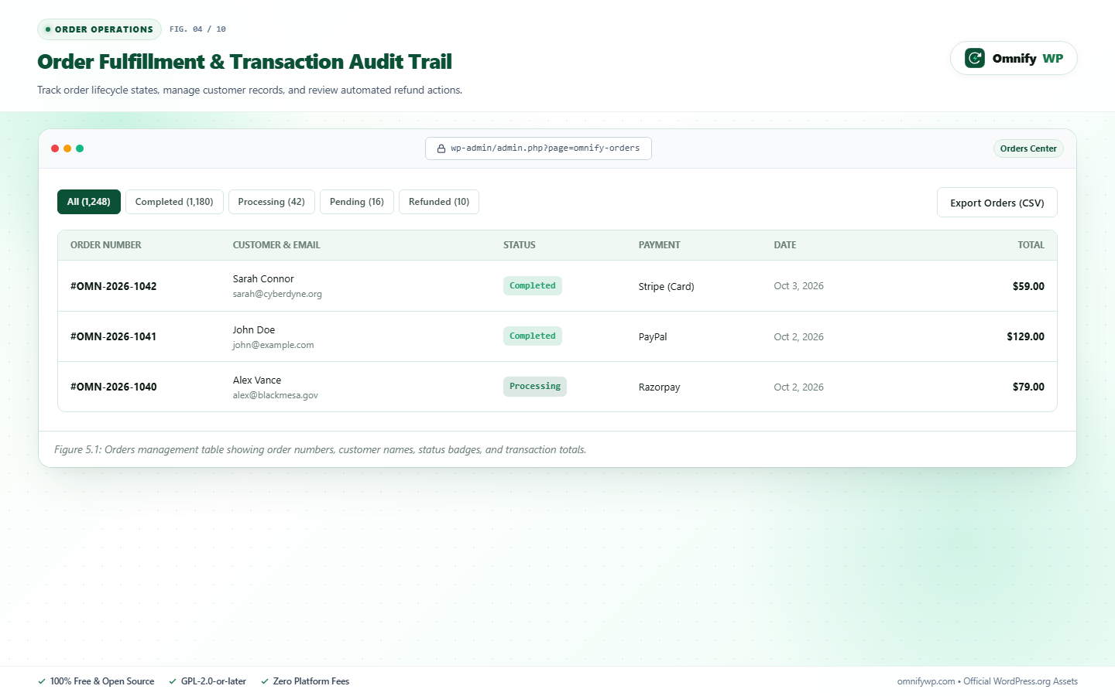
Task: Select customer name Sarah Connor
Action: pyautogui.click(x=263, y=278)
